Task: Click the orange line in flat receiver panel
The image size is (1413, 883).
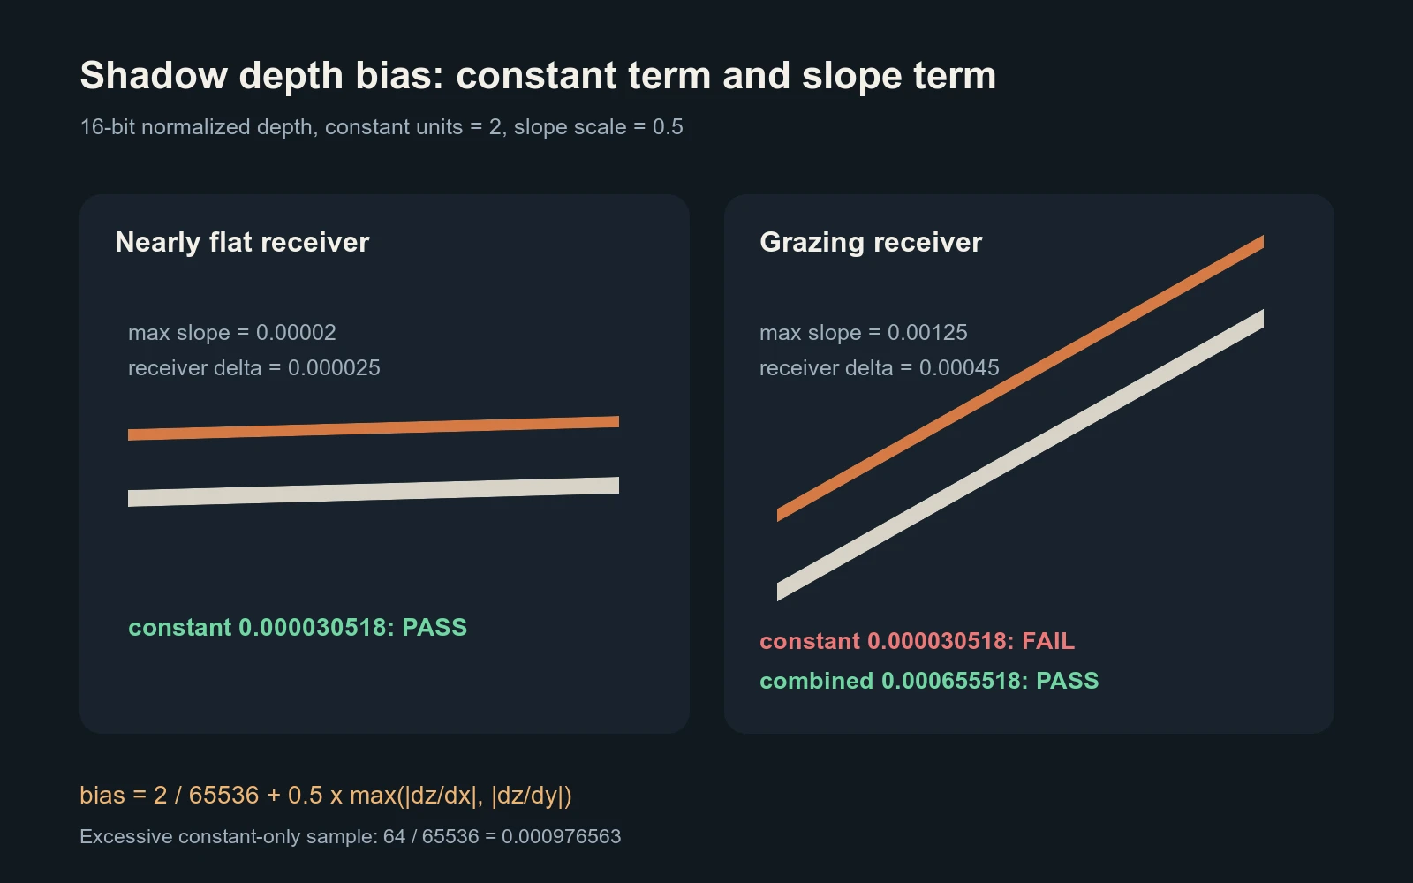Action: point(374,428)
